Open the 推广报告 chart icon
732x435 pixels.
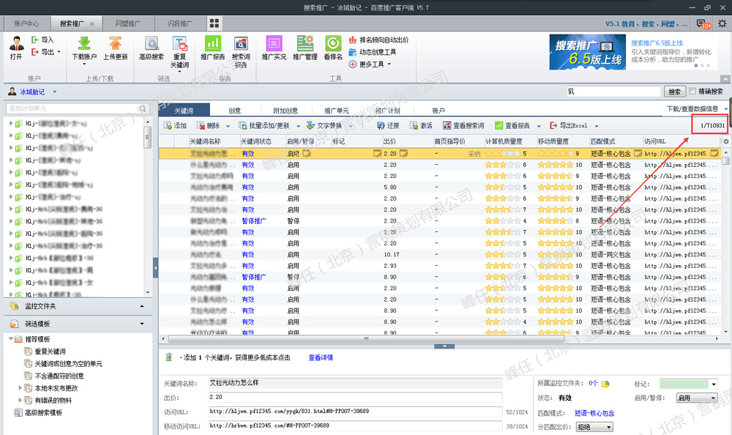213,43
